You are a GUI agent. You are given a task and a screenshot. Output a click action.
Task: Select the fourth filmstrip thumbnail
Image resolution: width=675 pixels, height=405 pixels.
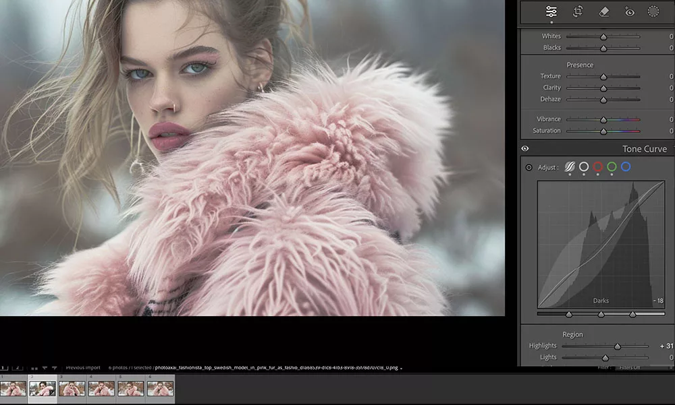(x=101, y=389)
